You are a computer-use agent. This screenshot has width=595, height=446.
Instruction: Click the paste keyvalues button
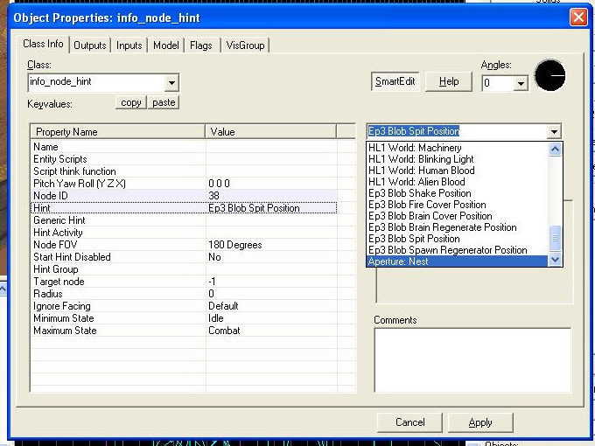pyautogui.click(x=164, y=102)
